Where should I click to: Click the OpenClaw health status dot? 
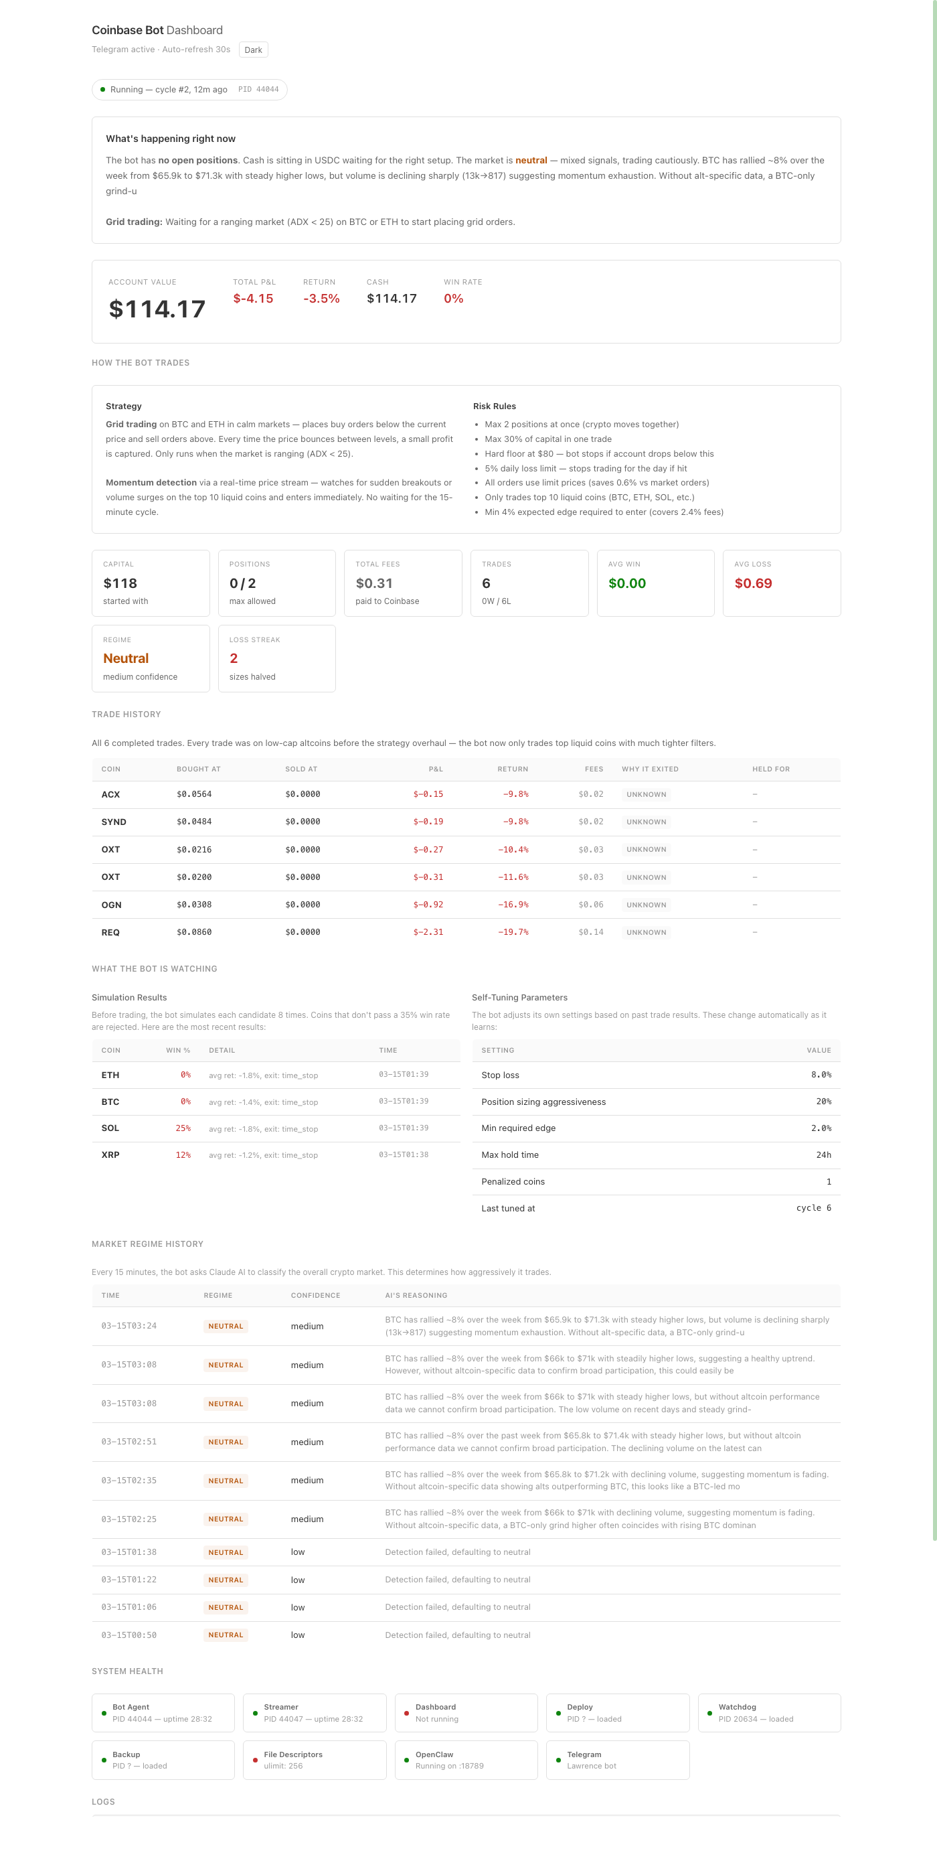(407, 1760)
